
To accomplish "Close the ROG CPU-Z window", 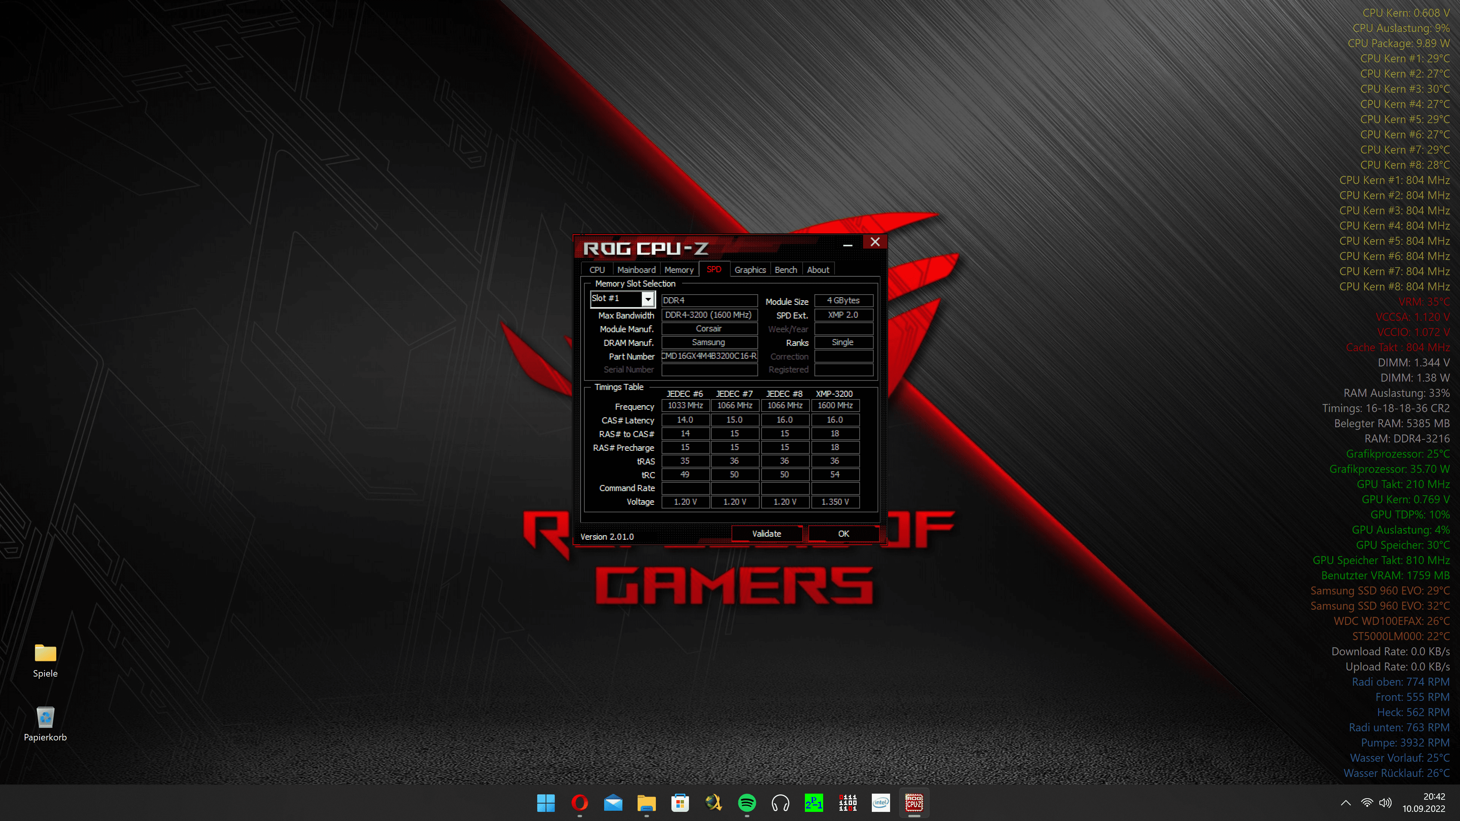I will [875, 242].
